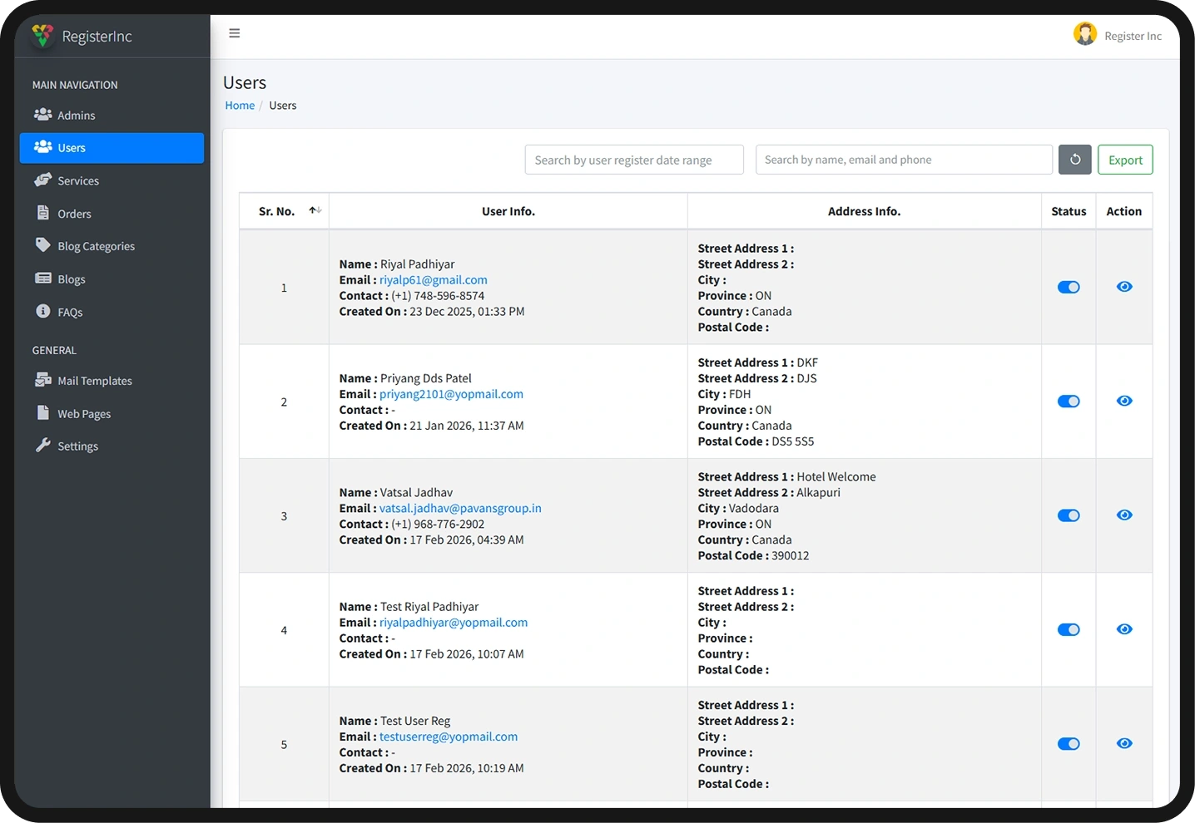Open Mail Templates in General section
The image size is (1195, 823).
[x=112, y=381]
